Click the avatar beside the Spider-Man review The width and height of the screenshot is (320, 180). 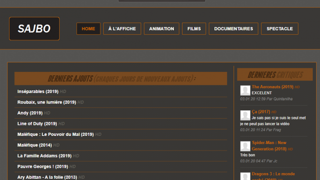[245, 146]
